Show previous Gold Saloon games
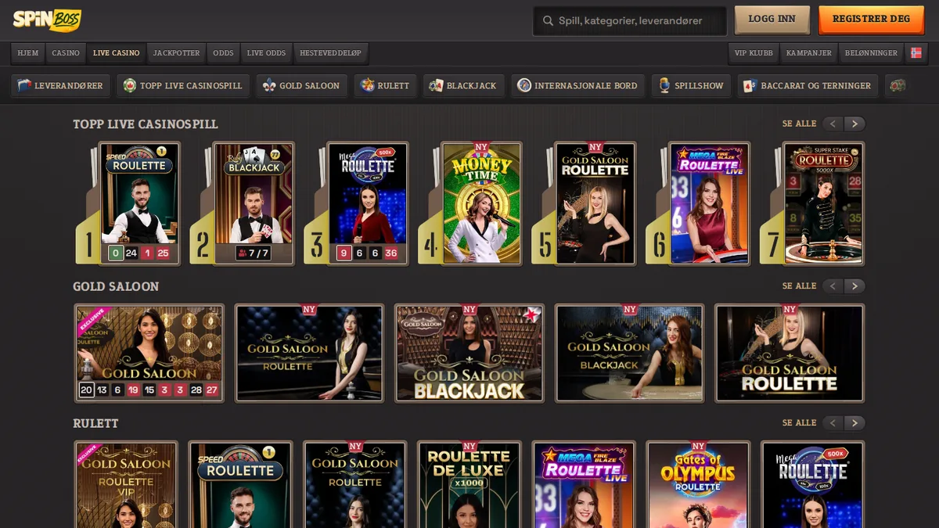939x528 pixels. pos(833,286)
